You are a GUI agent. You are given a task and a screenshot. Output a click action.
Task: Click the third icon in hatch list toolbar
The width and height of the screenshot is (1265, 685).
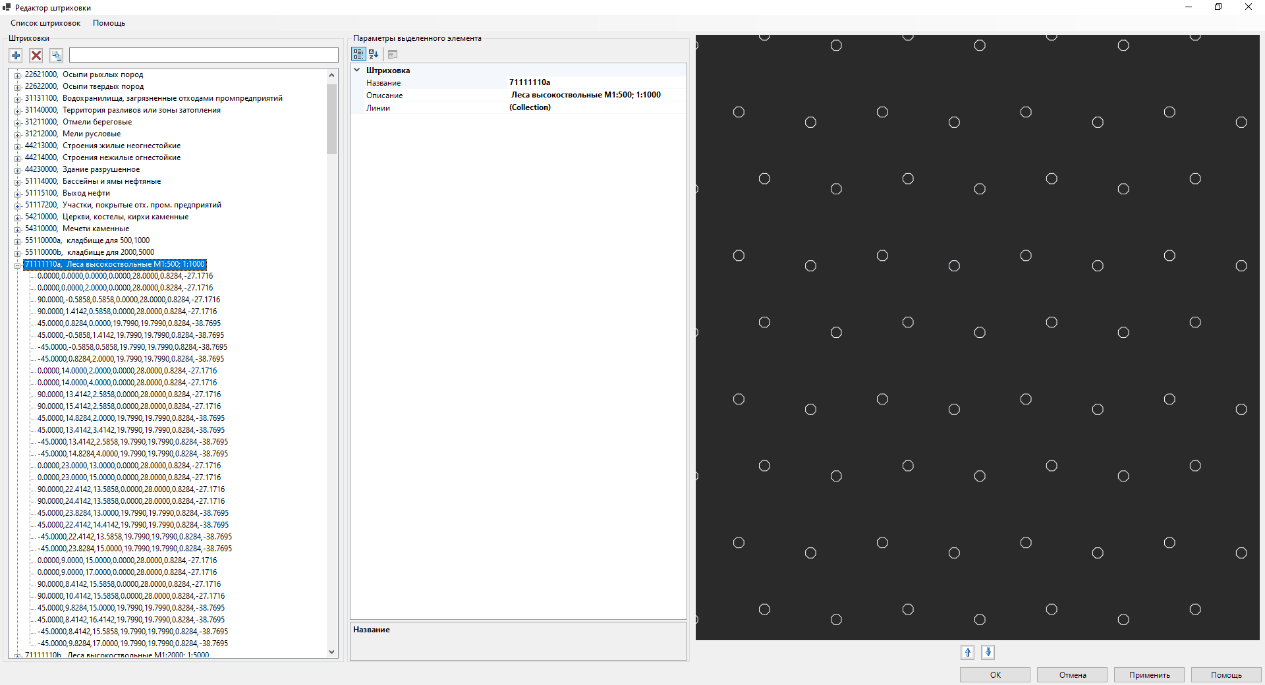click(57, 55)
